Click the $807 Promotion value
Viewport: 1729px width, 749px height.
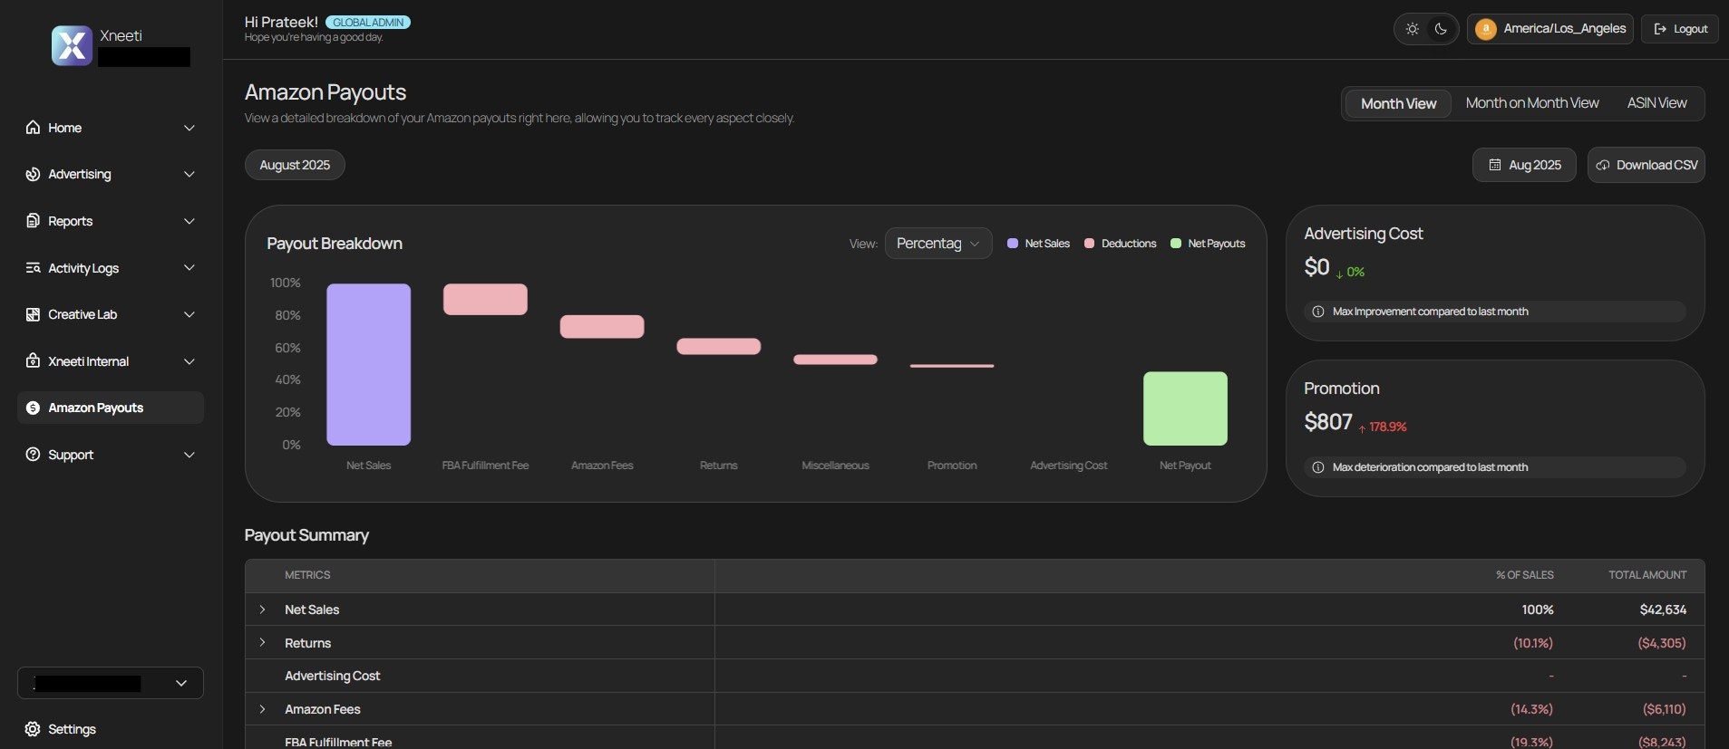1327,422
